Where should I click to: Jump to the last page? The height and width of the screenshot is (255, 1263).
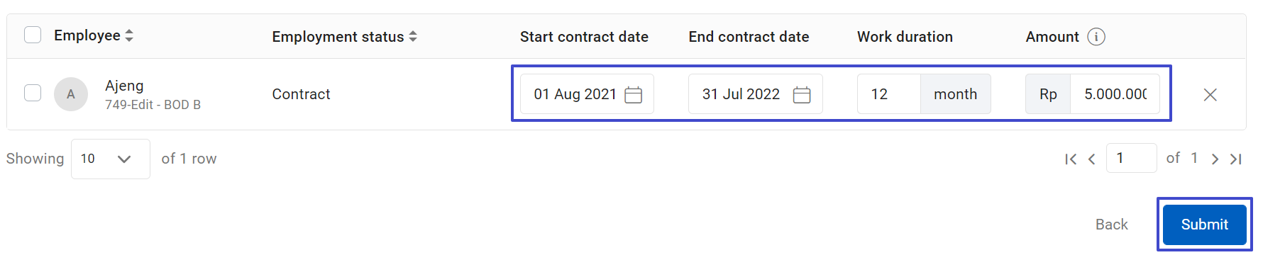(x=1236, y=159)
